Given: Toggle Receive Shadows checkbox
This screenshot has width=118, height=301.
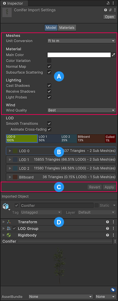Looking at the screenshot, I should [49, 91].
